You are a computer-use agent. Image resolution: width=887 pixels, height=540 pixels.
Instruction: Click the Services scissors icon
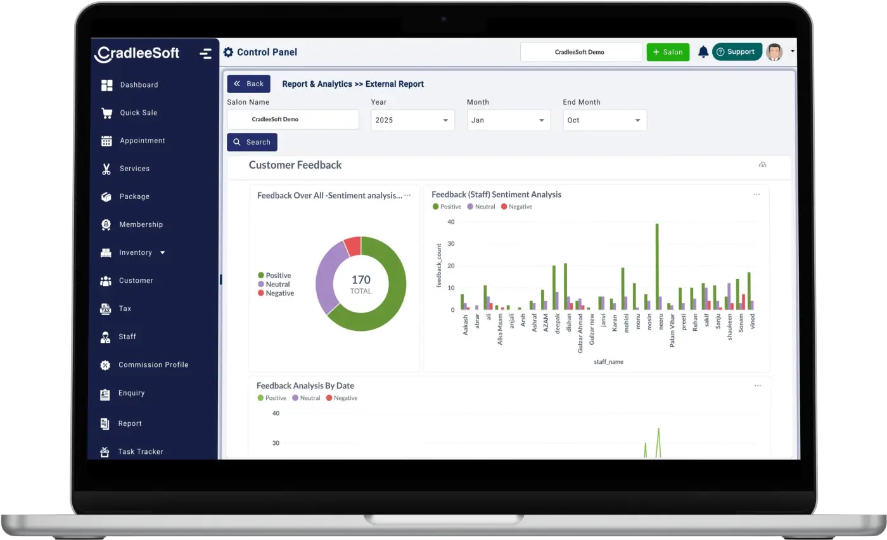coord(106,169)
